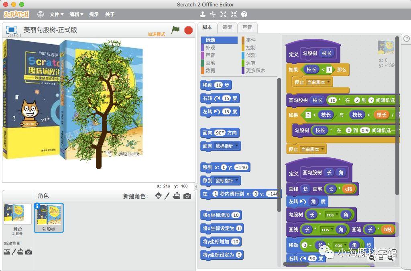
Task: Click the scripts area vertical scrollbar
Action: pos(397,115)
